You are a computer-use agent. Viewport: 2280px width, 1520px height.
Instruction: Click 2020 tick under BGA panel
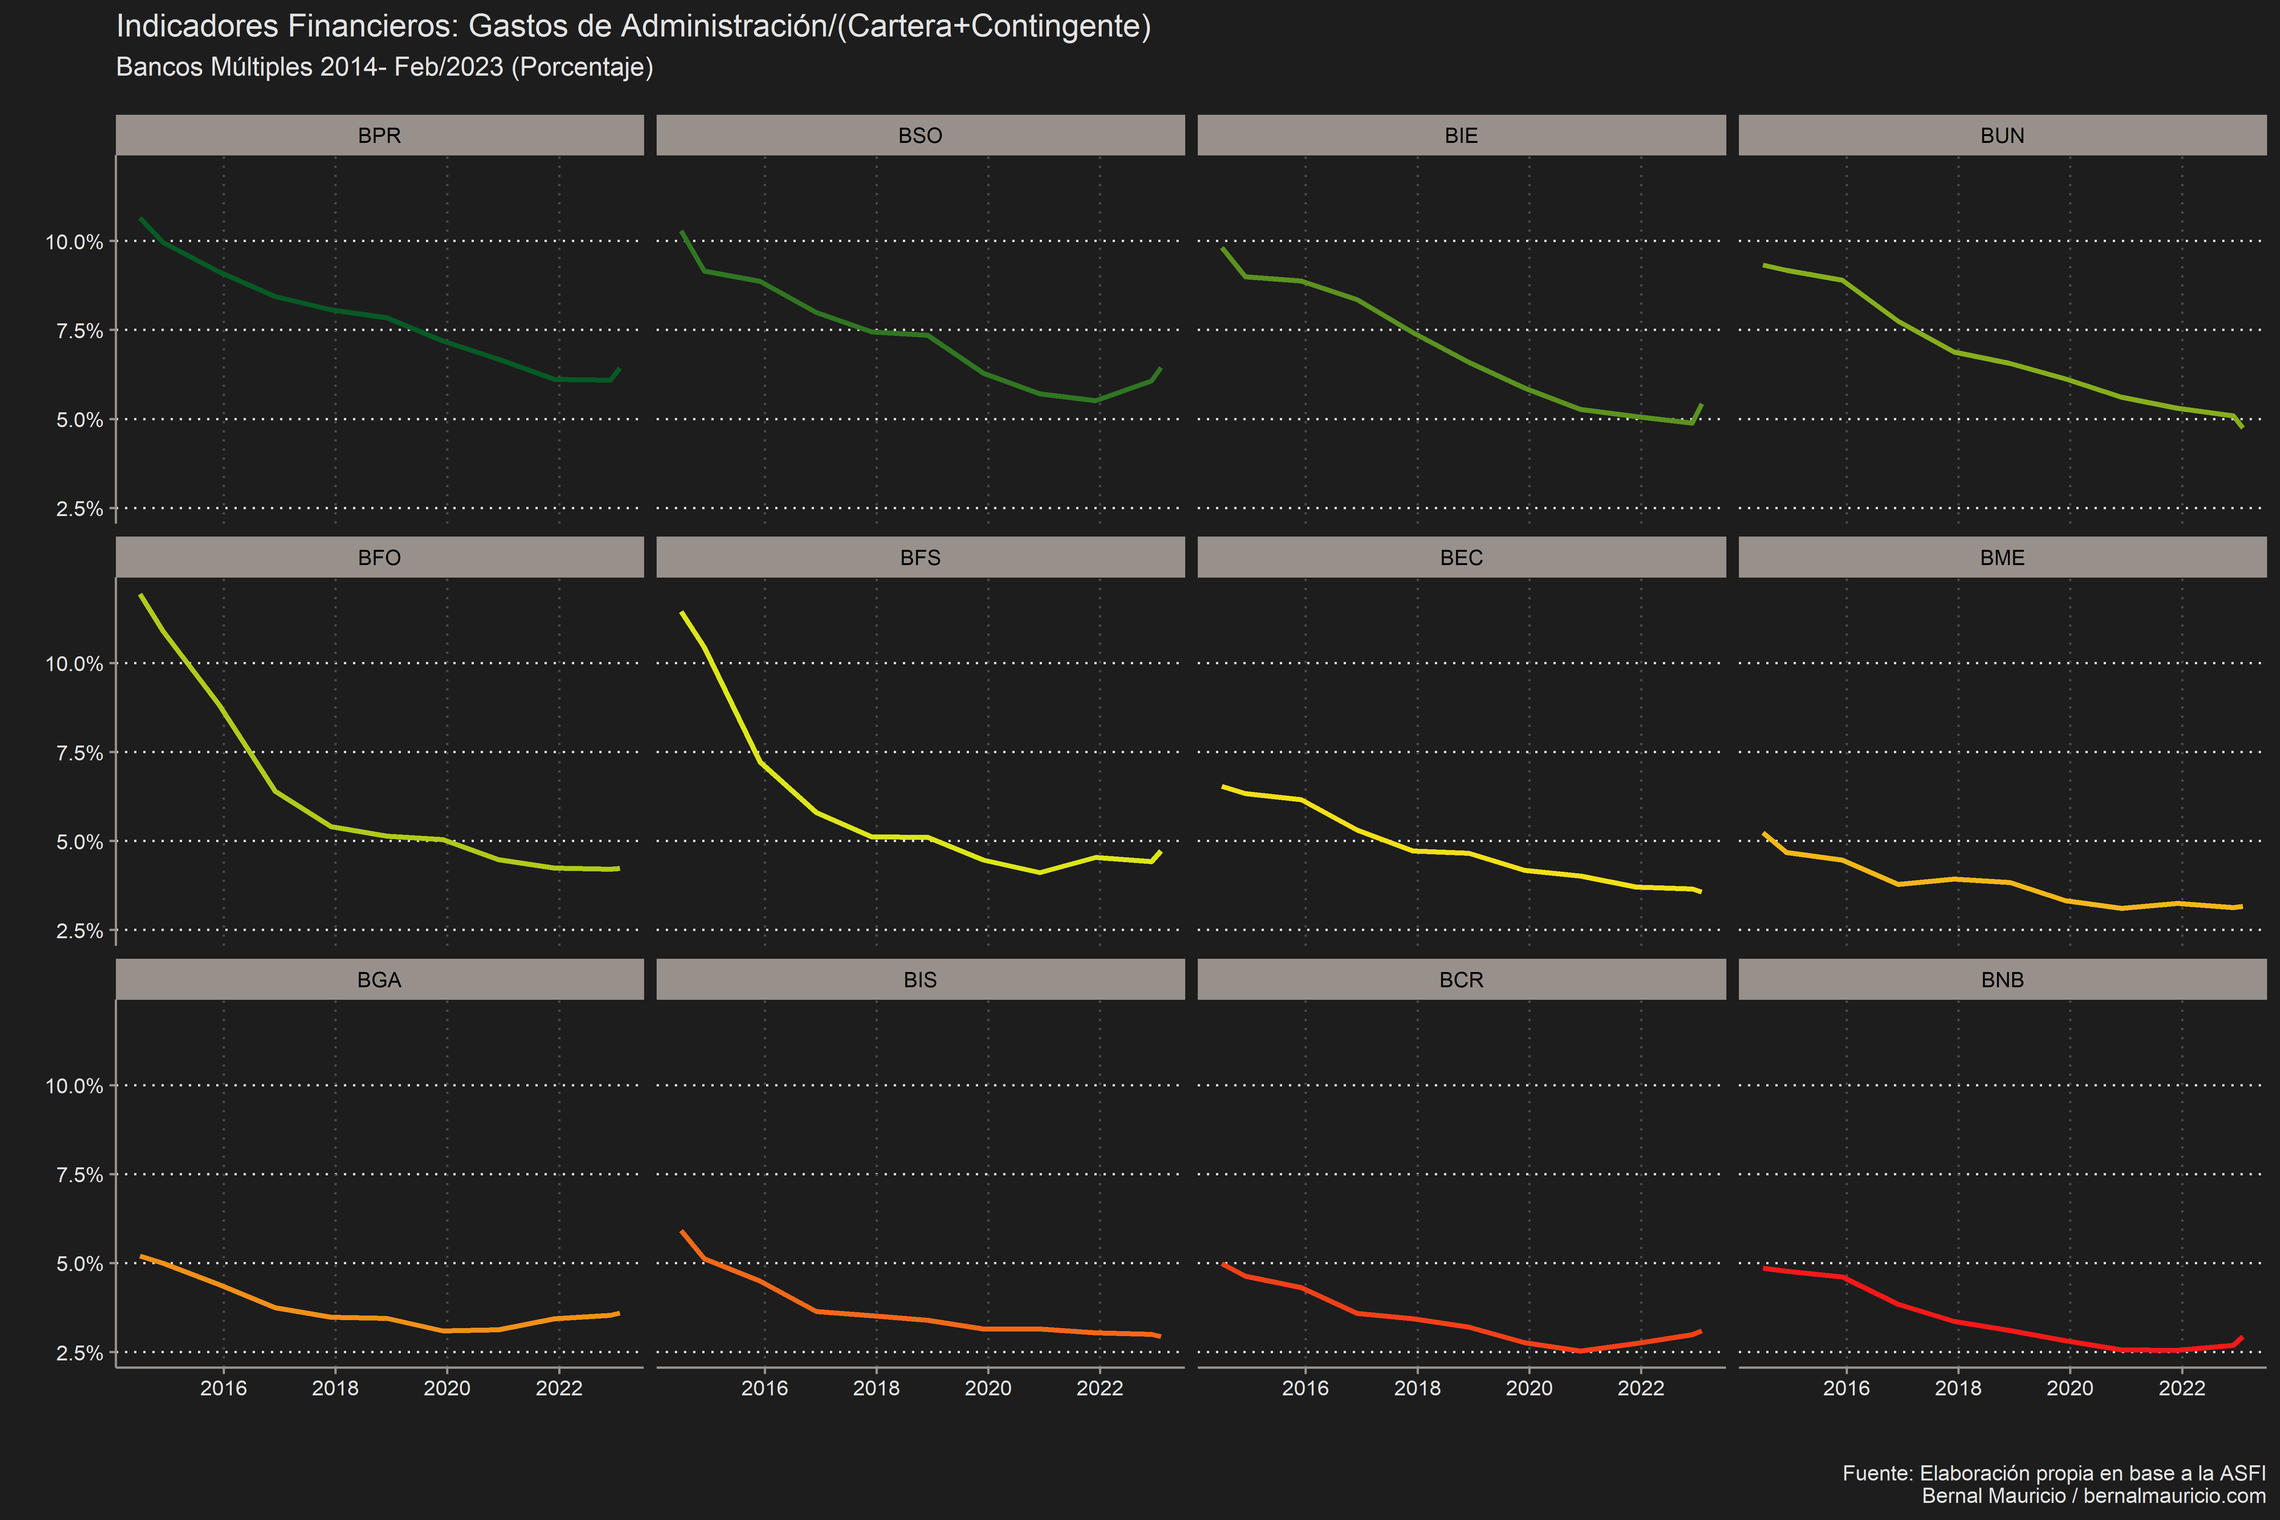(447, 1388)
